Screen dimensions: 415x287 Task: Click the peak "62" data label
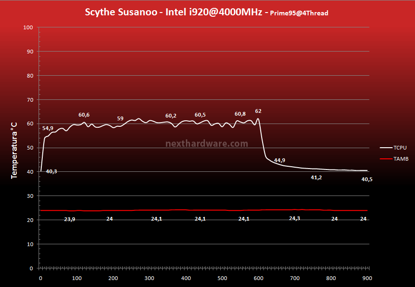pos(258,111)
